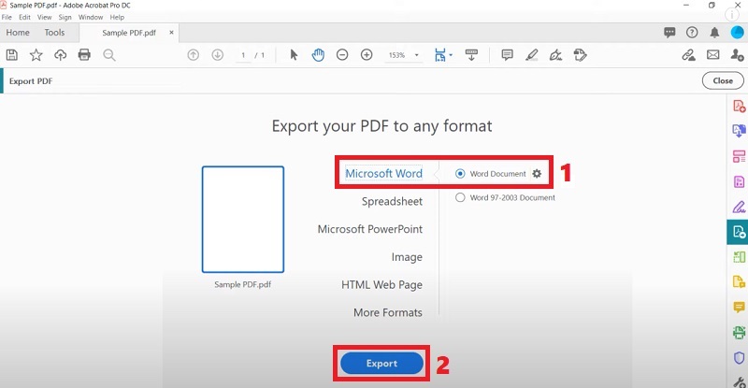Open Create PDF tool in right sidebar
Screen dimensions: 748x388
coord(739,106)
